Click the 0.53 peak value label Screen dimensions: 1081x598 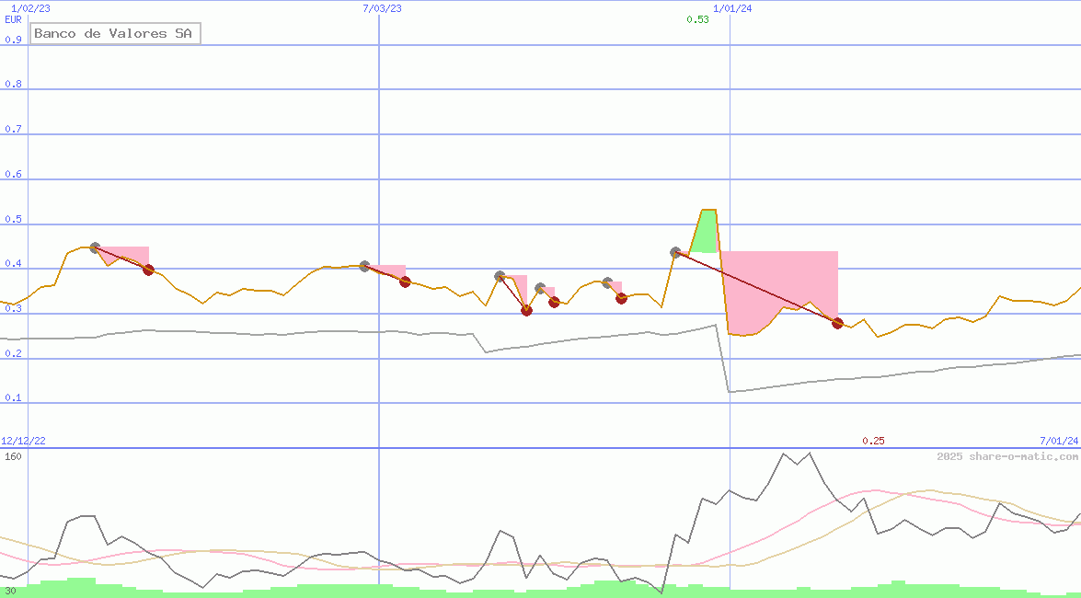click(697, 19)
